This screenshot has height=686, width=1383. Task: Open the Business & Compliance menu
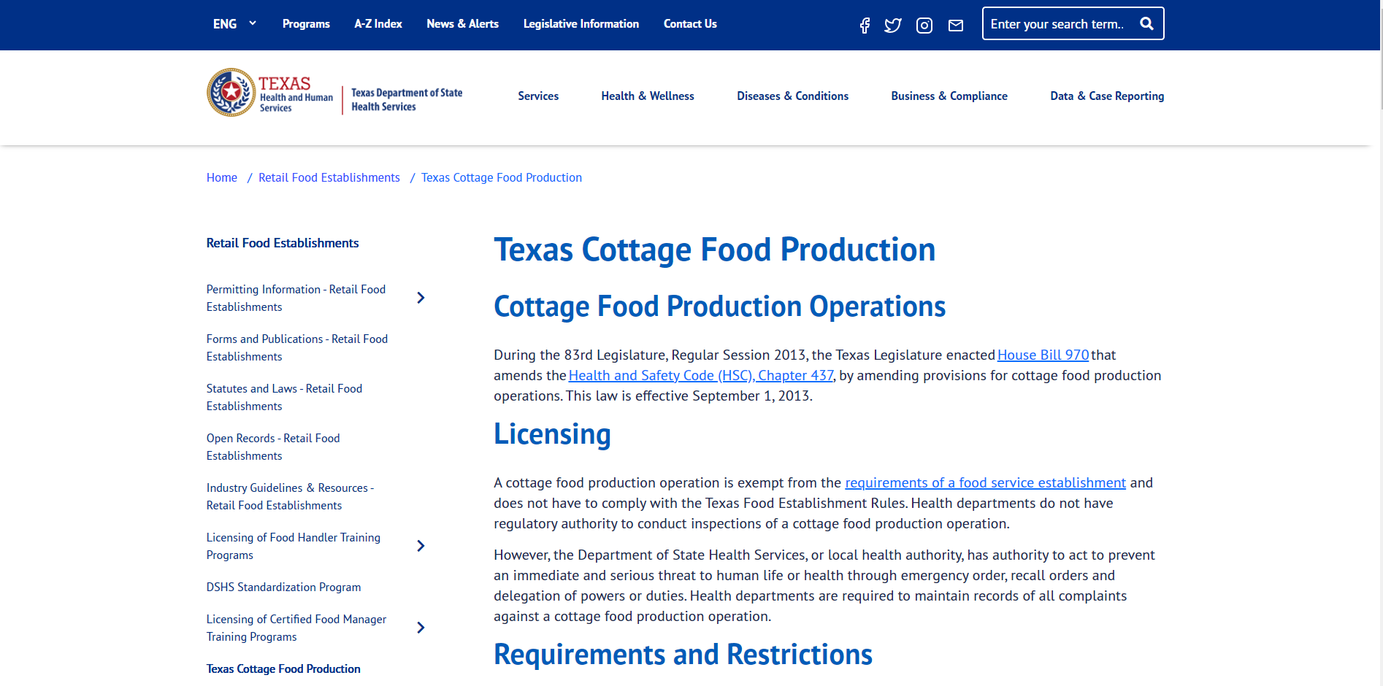pos(949,96)
